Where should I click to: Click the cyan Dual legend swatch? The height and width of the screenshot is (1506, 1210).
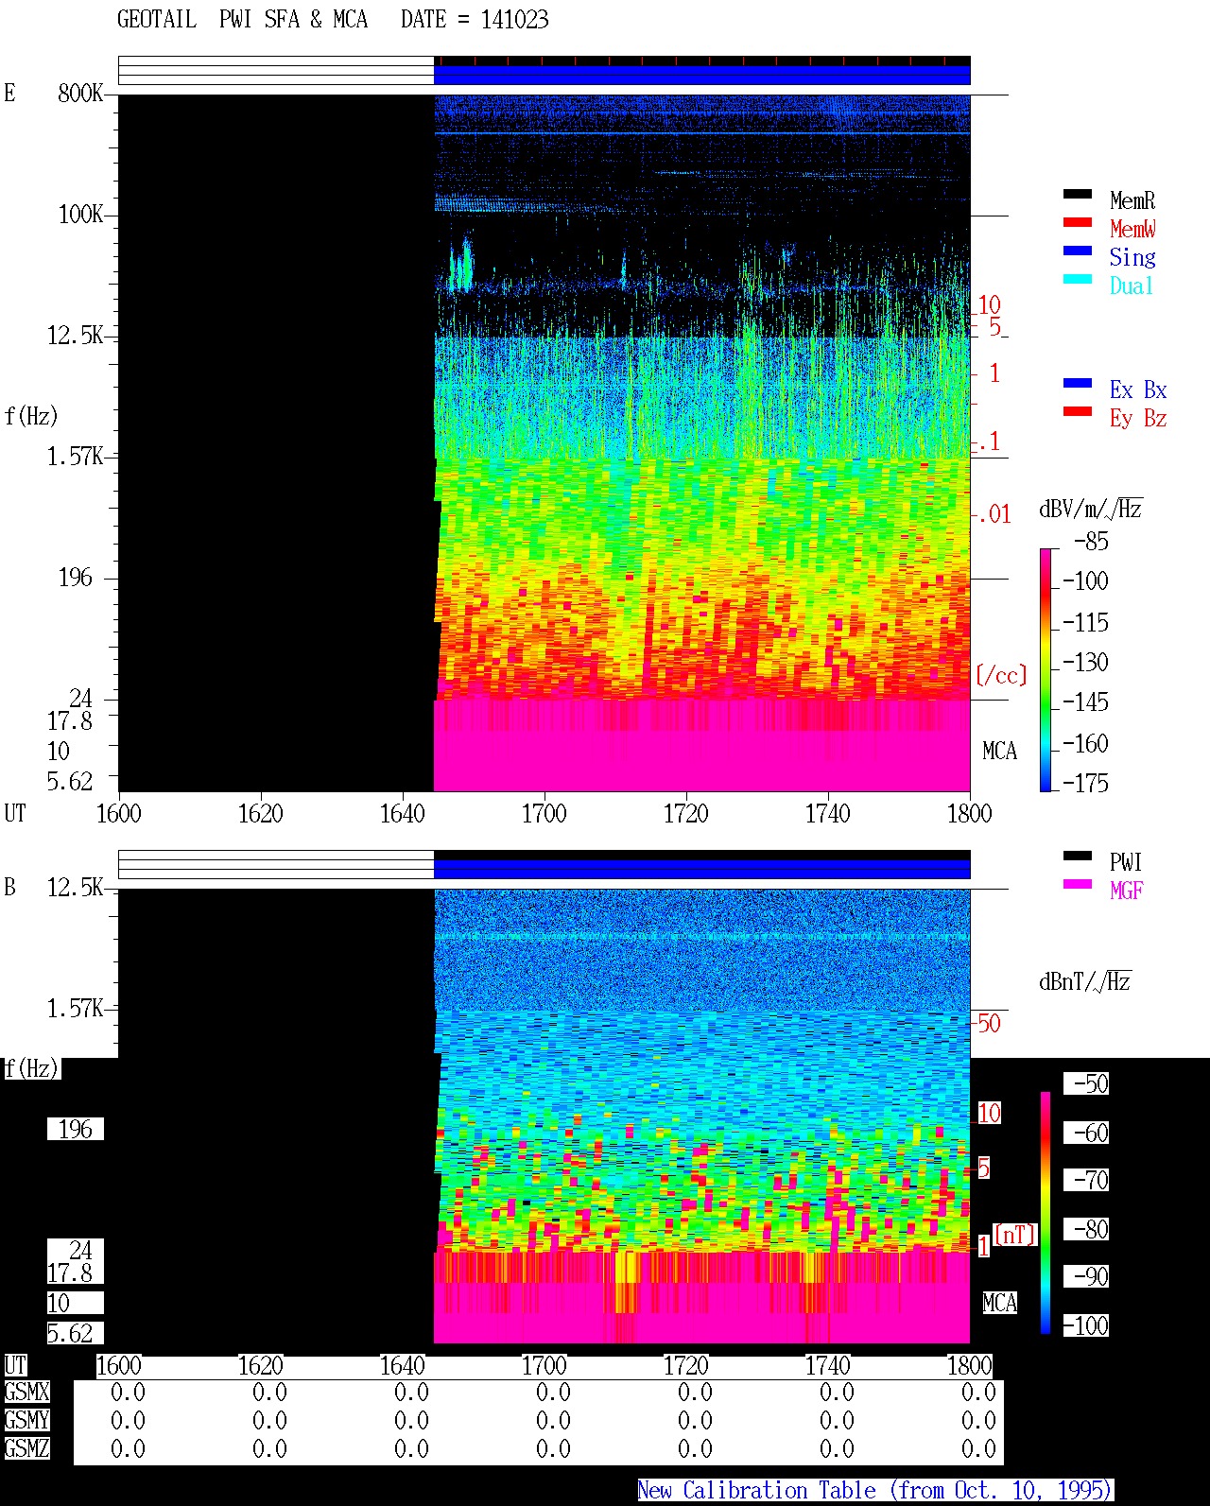coord(1078,279)
